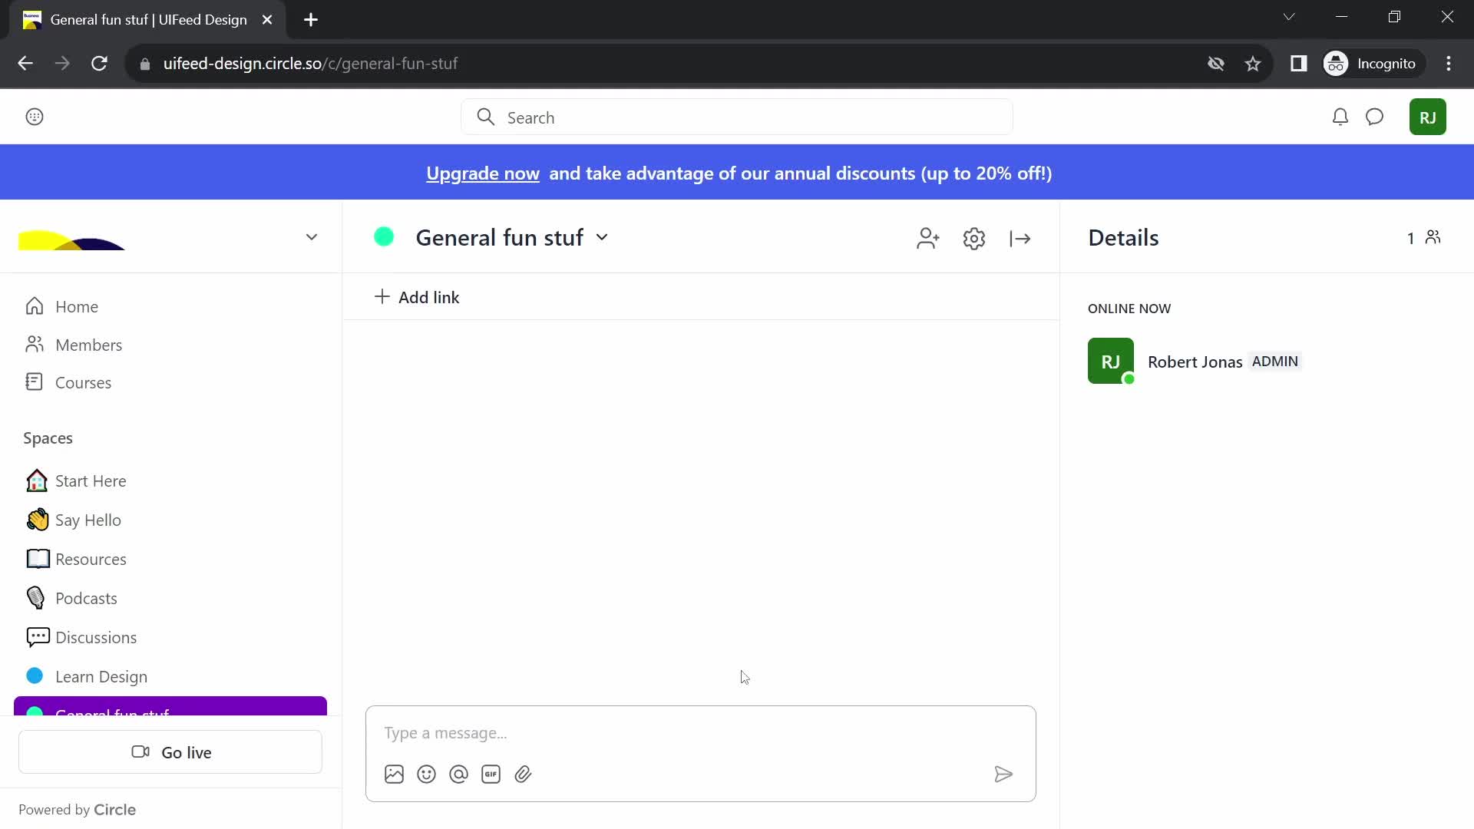Click the Upgrade now link
This screenshot has height=829, width=1474.
[x=483, y=173]
